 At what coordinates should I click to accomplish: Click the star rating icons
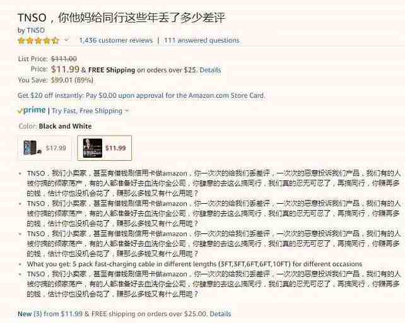click(38, 40)
